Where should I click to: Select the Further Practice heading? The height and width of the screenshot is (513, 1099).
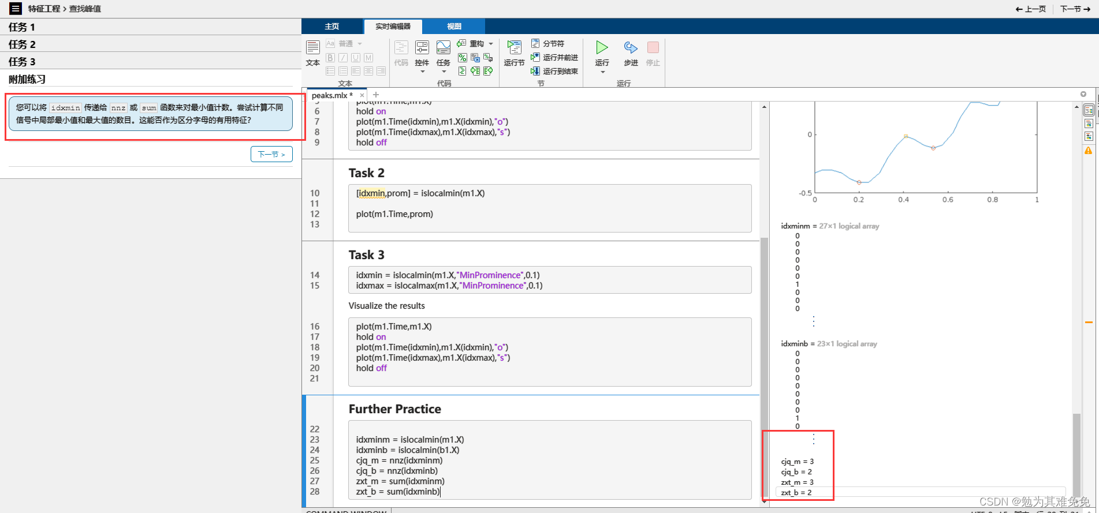coord(395,409)
